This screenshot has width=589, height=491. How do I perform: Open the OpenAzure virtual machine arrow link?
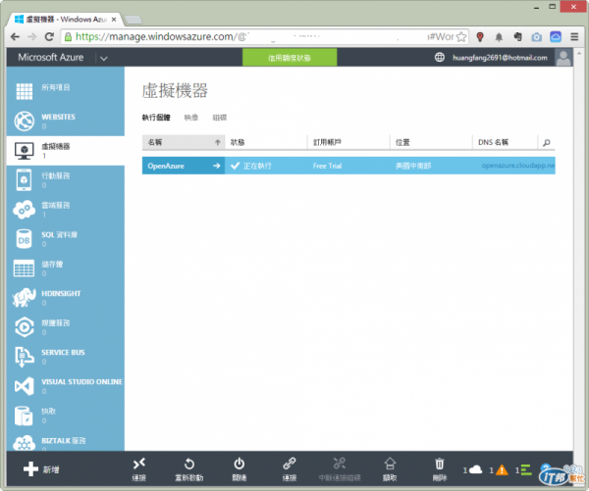pos(216,166)
